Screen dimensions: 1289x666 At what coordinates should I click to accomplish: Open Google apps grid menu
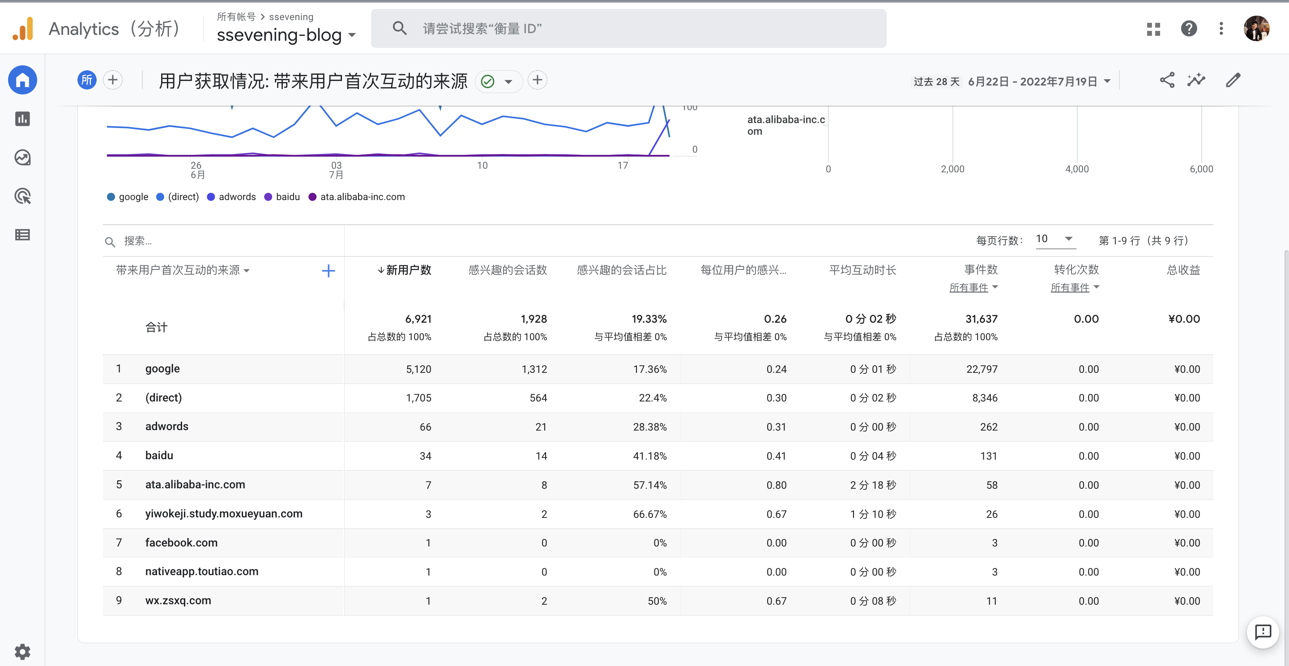[1154, 29]
